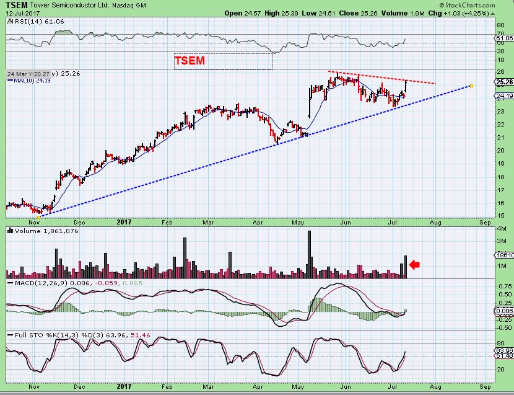This screenshot has width=514, height=395.
Task: Click the Volume 1.9M header value
Action: [x=403, y=14]
